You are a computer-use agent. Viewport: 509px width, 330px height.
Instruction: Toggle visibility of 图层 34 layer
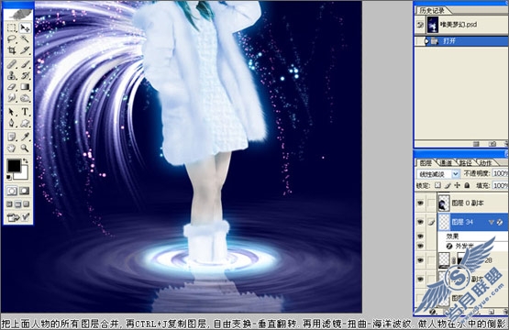420,222
